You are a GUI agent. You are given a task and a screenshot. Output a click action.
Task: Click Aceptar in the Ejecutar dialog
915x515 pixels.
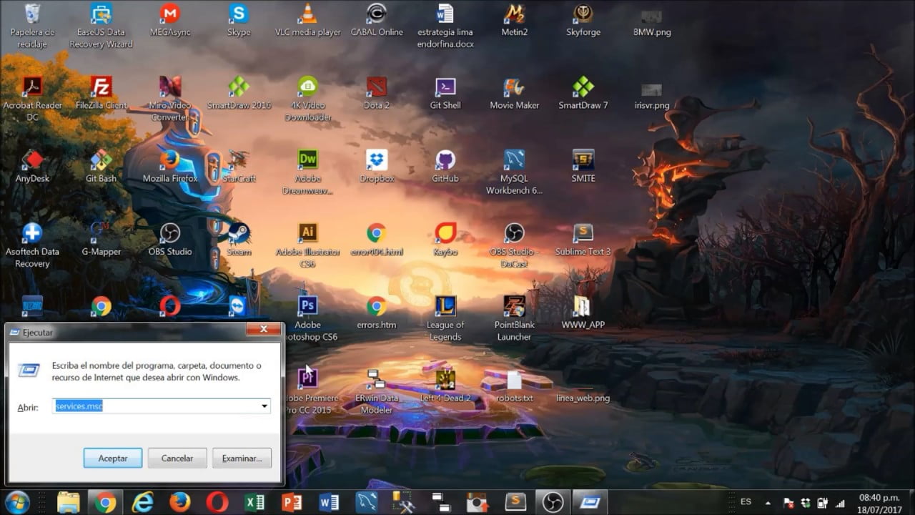[x=113, y=458]
